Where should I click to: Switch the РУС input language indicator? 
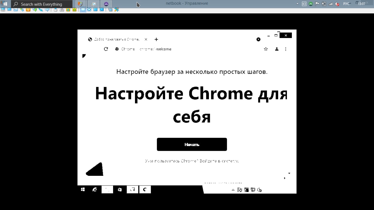click(x=346, y=4)
